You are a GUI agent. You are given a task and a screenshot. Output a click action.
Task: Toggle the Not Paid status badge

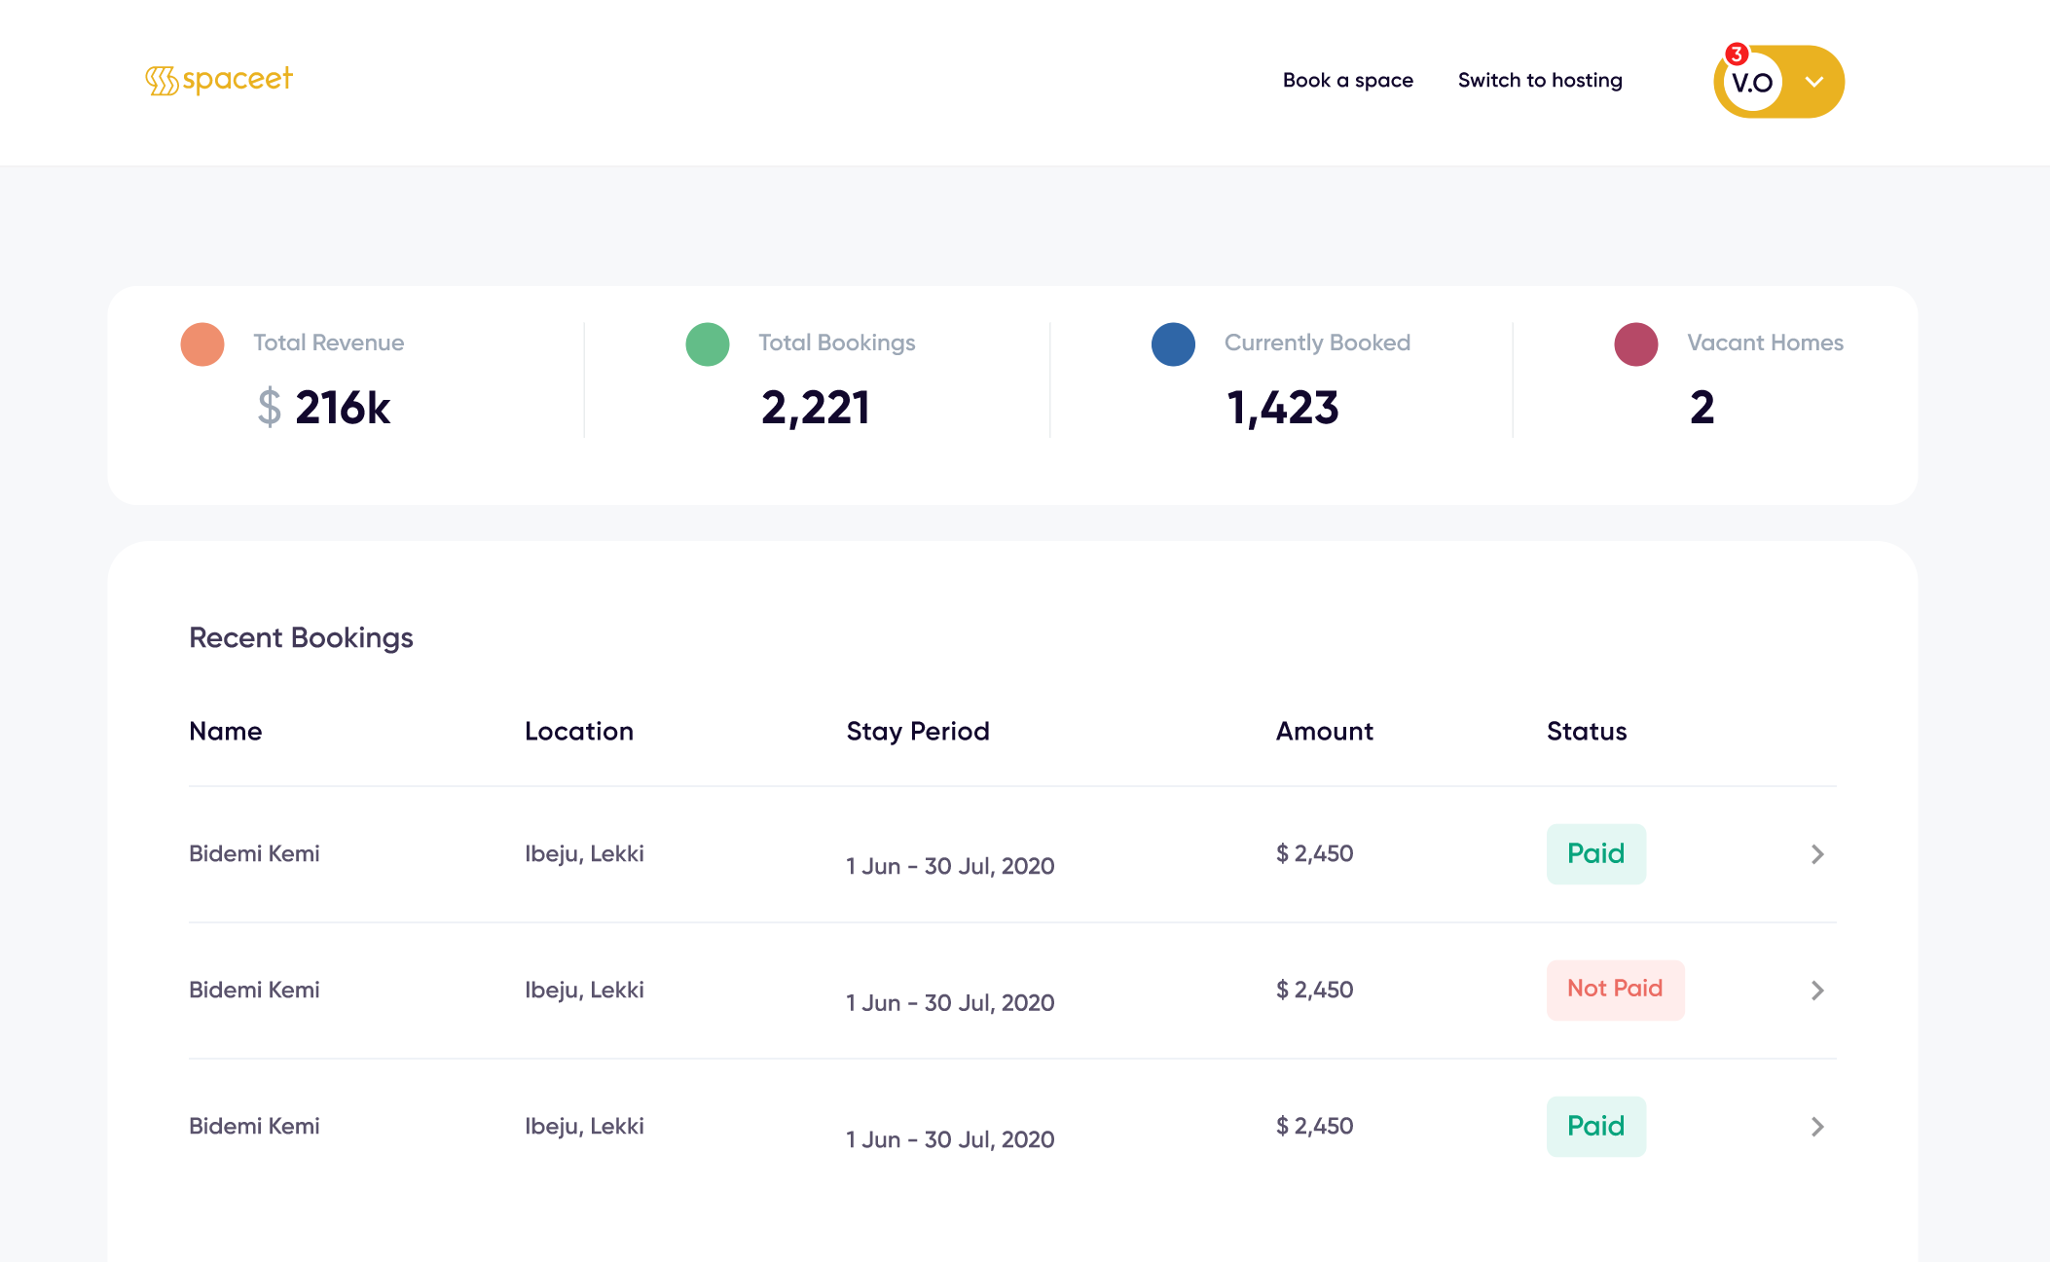pyautogui.click(x=1615, y=989)
